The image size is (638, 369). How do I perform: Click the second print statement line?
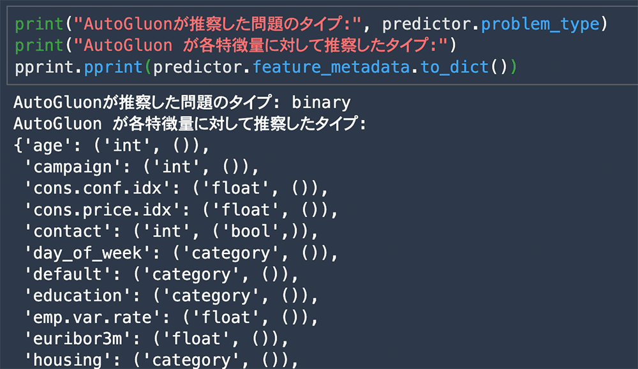coord(236,45)
